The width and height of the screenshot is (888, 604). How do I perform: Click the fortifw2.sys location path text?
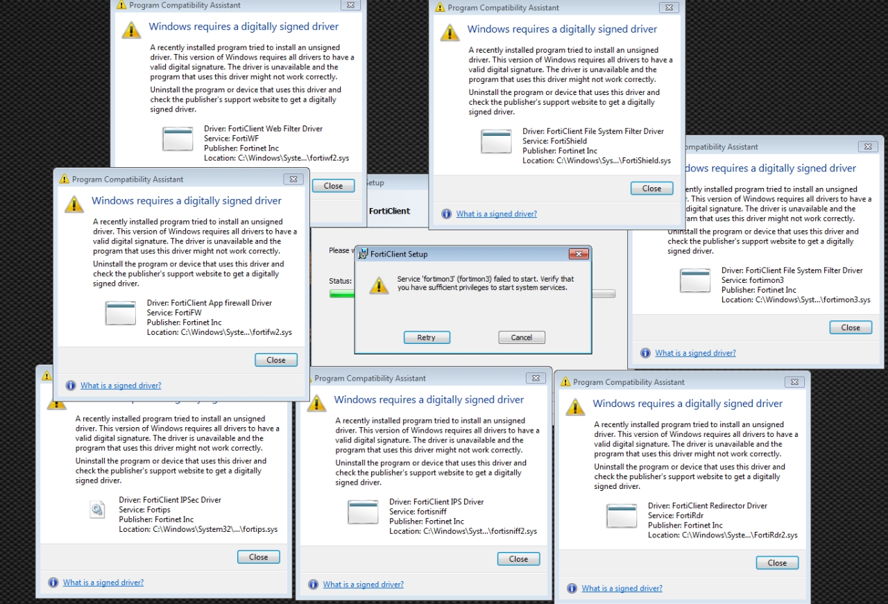tap(219, 333)
